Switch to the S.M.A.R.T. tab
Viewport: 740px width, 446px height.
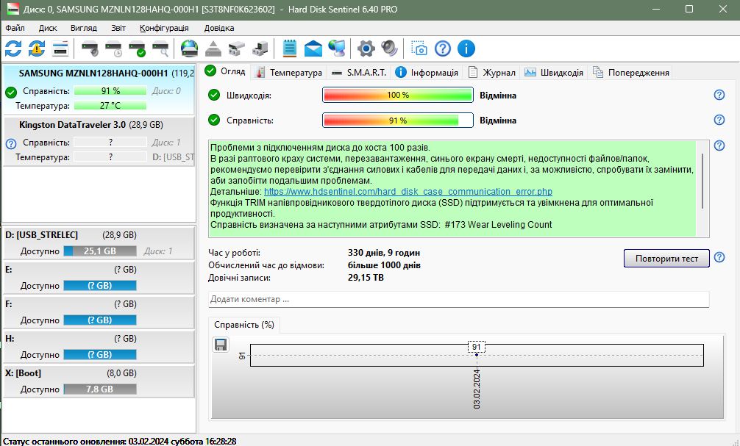359,73
